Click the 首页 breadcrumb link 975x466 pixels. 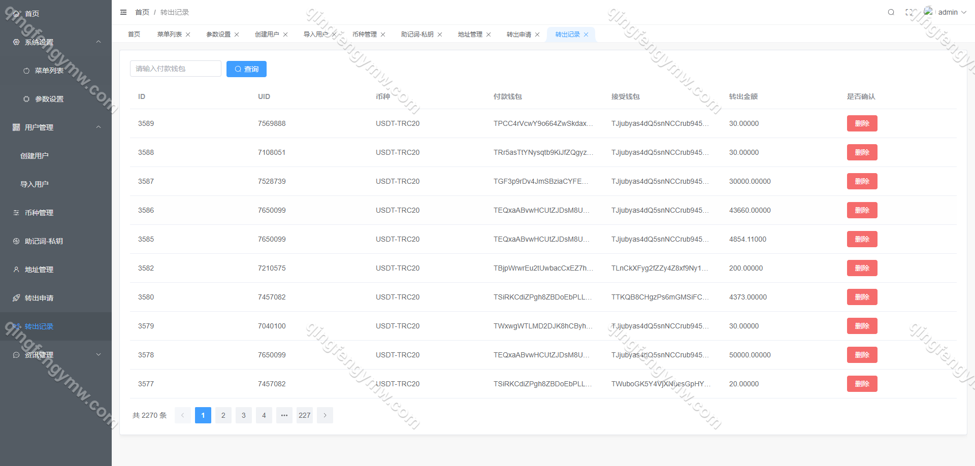pos(142,12)
